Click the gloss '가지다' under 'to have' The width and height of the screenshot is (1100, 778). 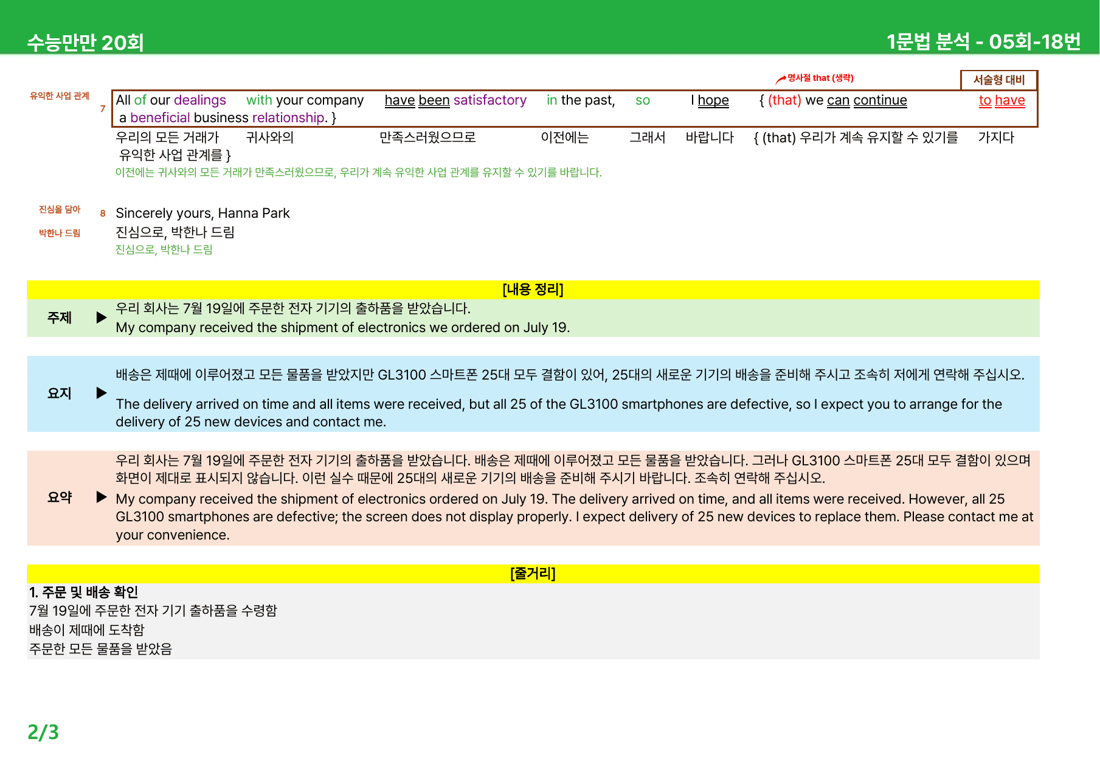996,137
